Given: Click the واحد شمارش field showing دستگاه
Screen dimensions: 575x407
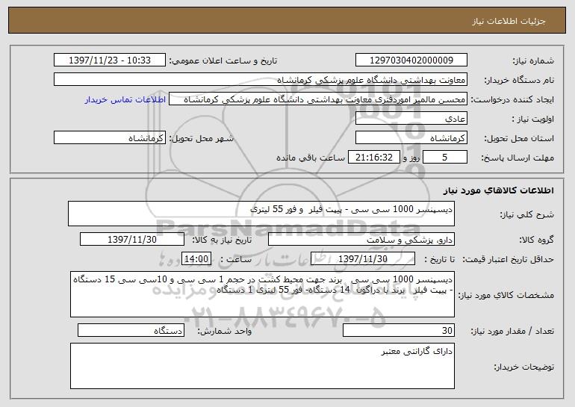Looking at the screenshot, I should click(x=131, y=330).
